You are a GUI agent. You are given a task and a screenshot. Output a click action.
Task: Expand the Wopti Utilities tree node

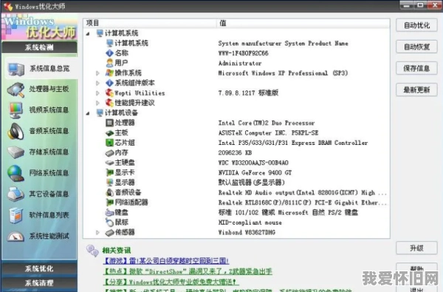tap(97, 93)
